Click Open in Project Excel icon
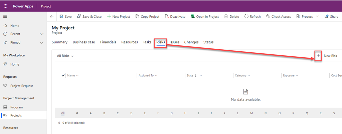Image resolution: width=342 pixels, height=134 pixels. 193,17
